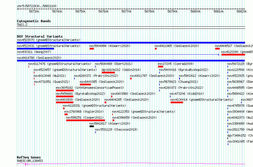253x167 pixels.
Task: Open nsv598251 (Cooper2011) label
Action: pos(85,117)
